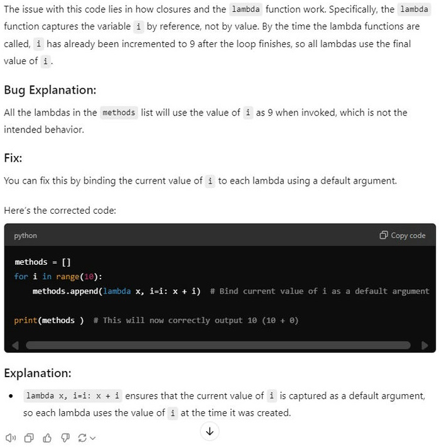Viewport: 439px width, 447px height.
Task: Click the 'Bug Explanation:' heading
Action: coord(50,90)
